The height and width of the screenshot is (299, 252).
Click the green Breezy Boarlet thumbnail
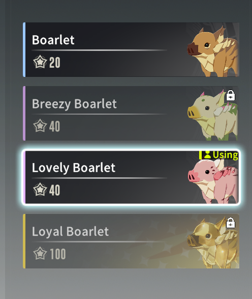[213, 115]
